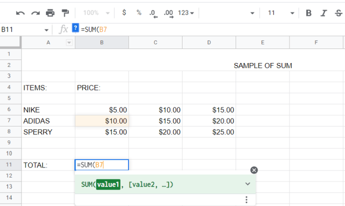Screen dimensions: 345x206
Task: Expand the SUM function help chevron
Action: point(247,184)
